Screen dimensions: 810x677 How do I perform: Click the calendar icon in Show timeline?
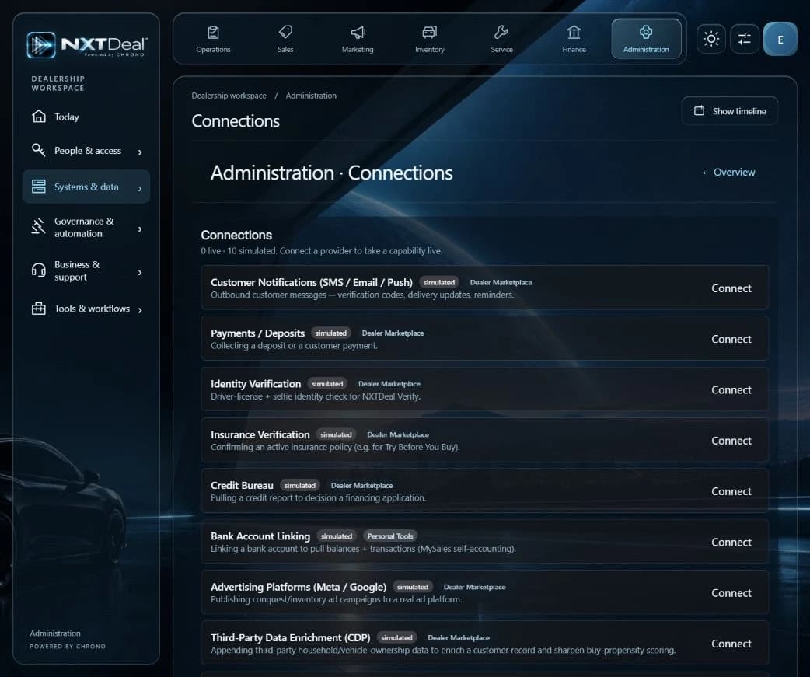click(x=699, y=110)
